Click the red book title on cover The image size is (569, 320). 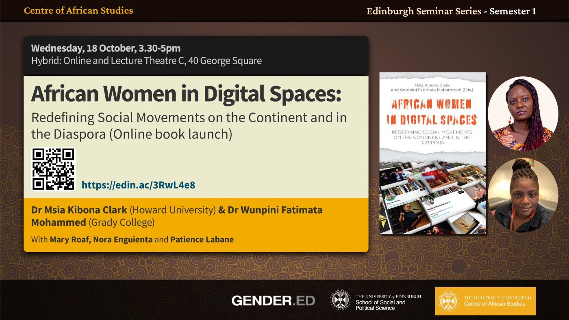tap(432, 111)
